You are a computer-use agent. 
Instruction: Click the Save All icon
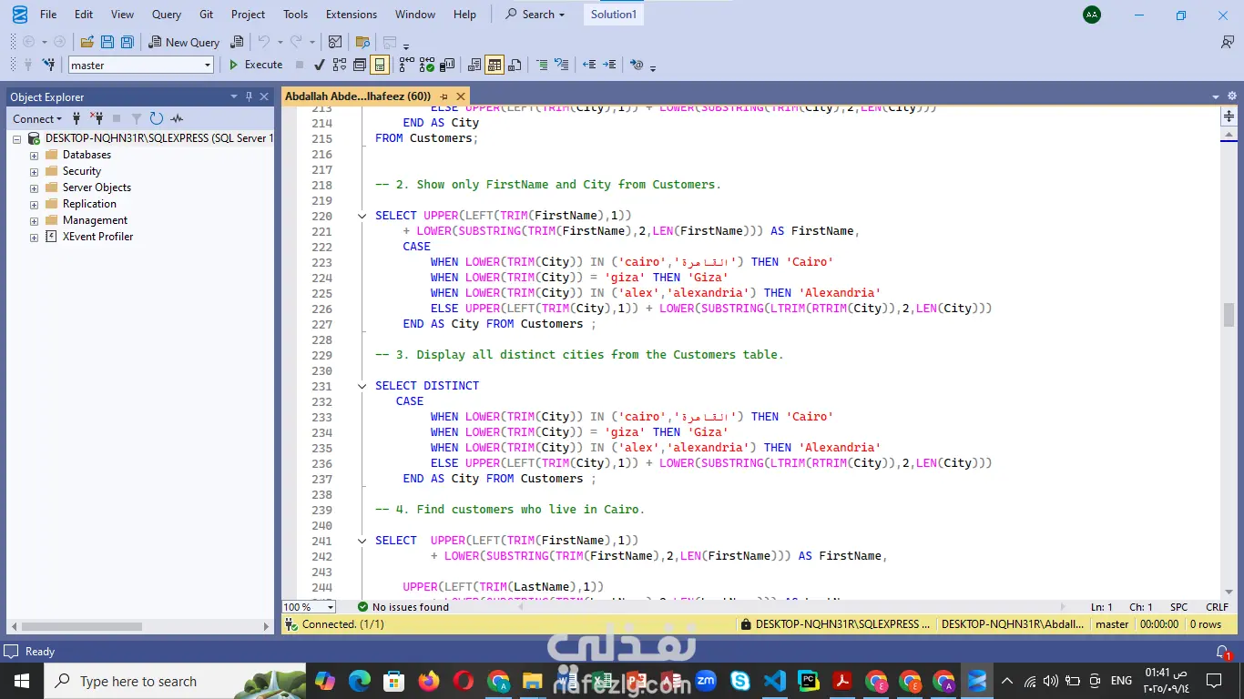click(x=127, y=42)
